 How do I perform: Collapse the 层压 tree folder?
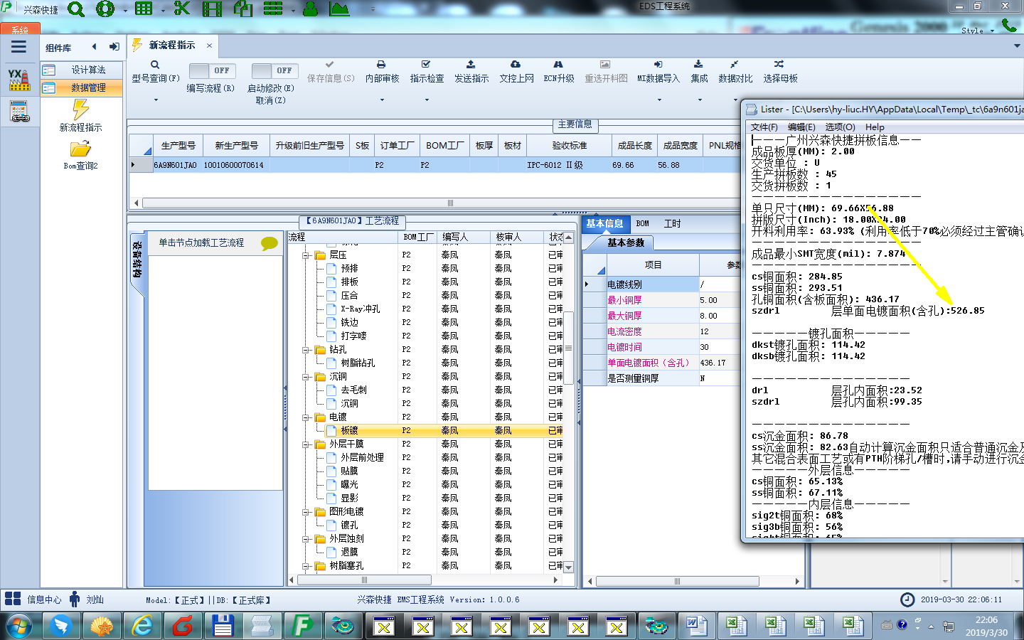point(306,255)
